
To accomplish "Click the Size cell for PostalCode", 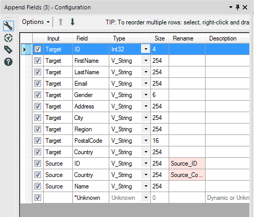I will coord(160,141).
